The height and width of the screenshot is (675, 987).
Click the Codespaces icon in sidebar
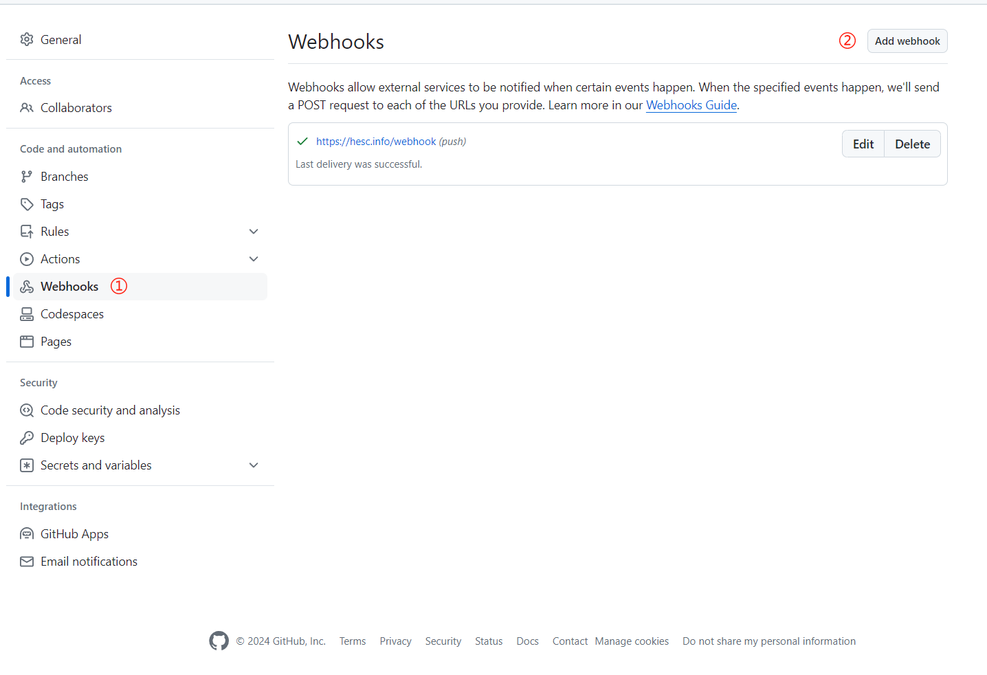point(27,314)
